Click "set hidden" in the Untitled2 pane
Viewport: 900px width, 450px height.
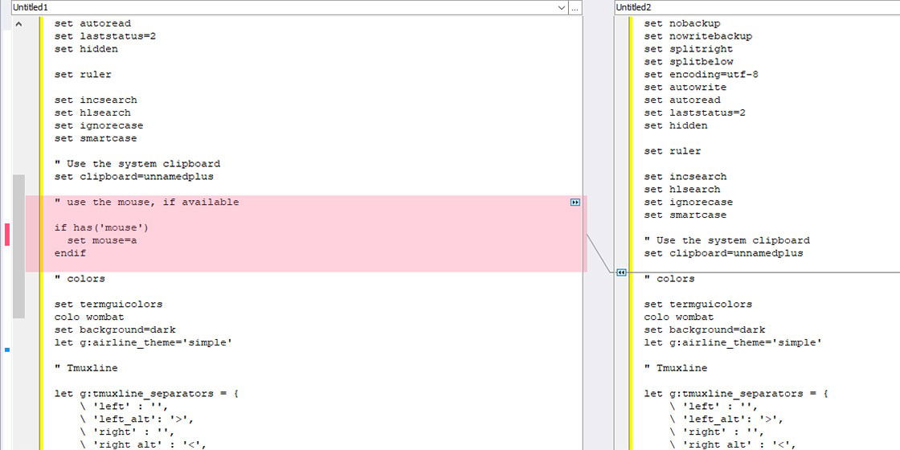click(x=676, y=125)
